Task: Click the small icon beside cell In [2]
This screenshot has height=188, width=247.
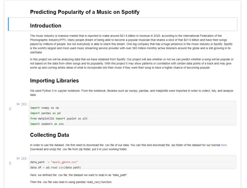Action: 10,163
